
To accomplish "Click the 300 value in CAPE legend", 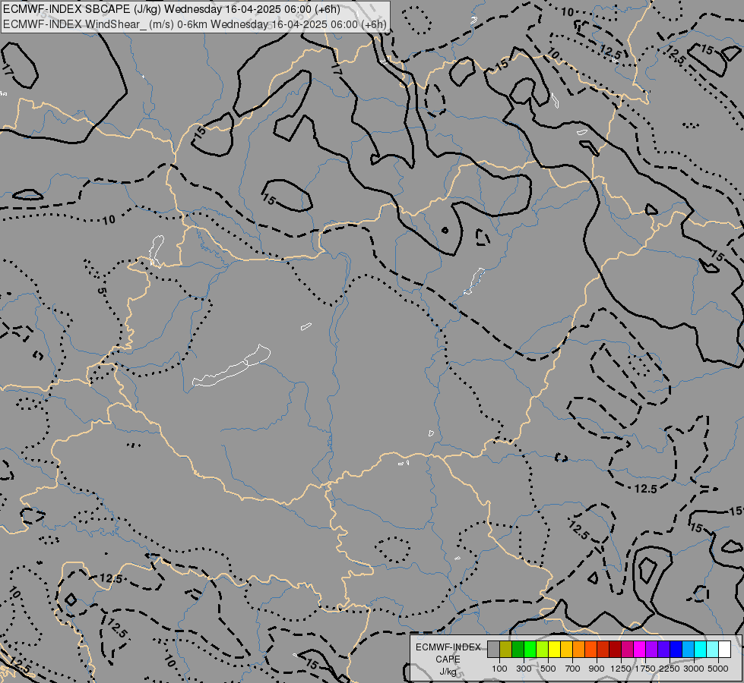I will coord(524,669).
